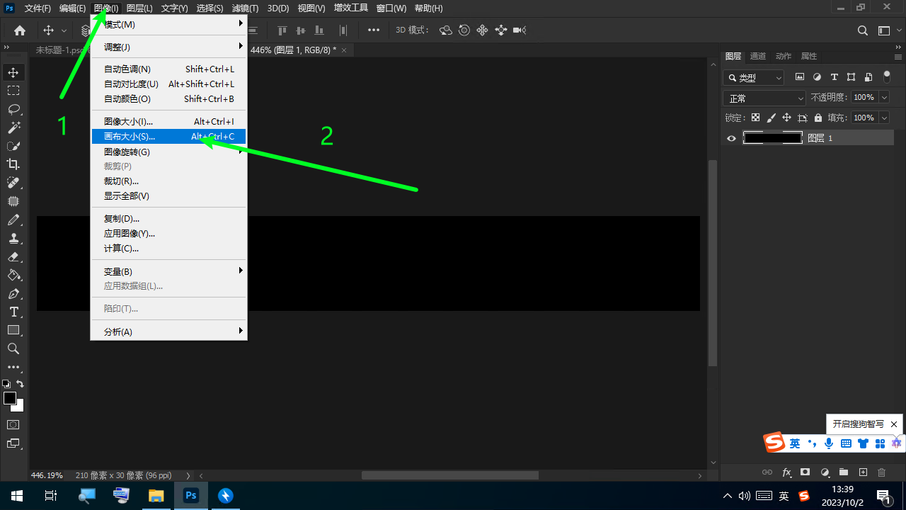Image resolution: width=906 pixels, height=510 pixels.
Task: Pick the Crop tool
Action: [13, 164]
